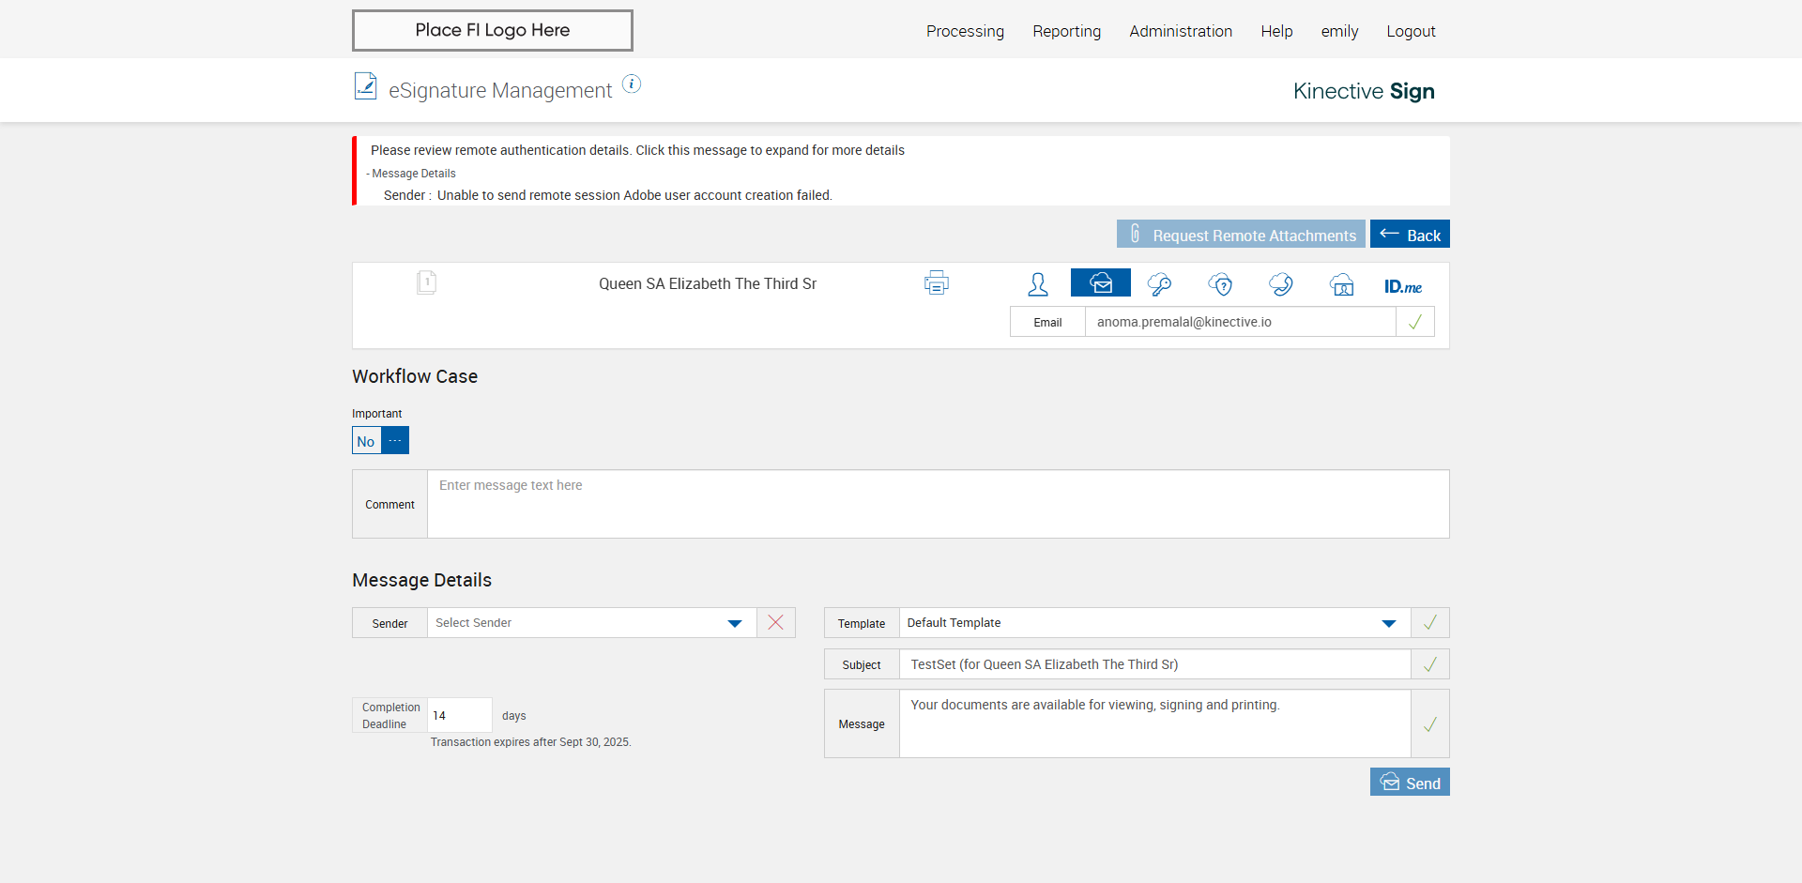Click the Send button
The height and width of the screenshot is (883, 1802).
(1409, 783)
